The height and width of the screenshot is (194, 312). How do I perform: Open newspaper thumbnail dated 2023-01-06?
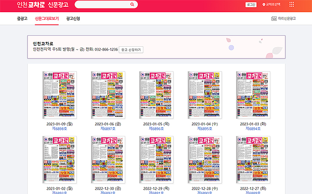[x=108, y=95]
